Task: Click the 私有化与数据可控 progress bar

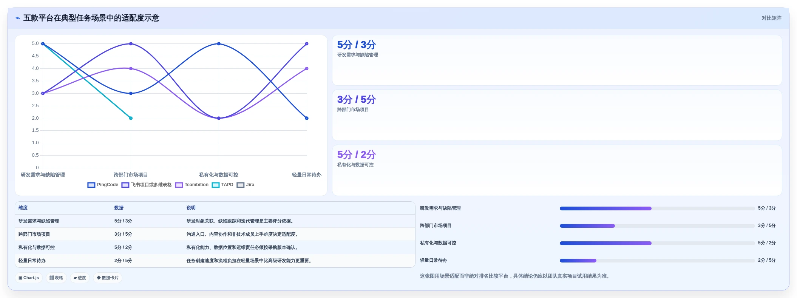Action: pos(657,243)
